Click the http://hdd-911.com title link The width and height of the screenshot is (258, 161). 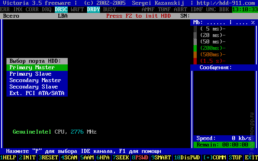[226, 3]
